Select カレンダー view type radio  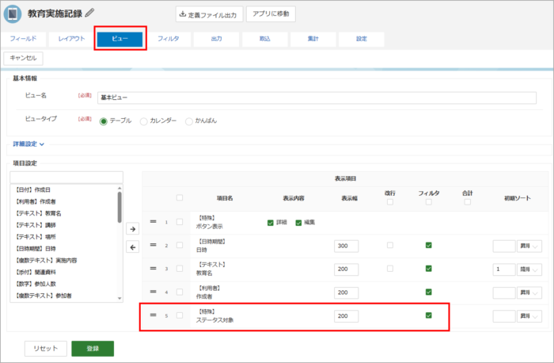[x=143, y=121]
